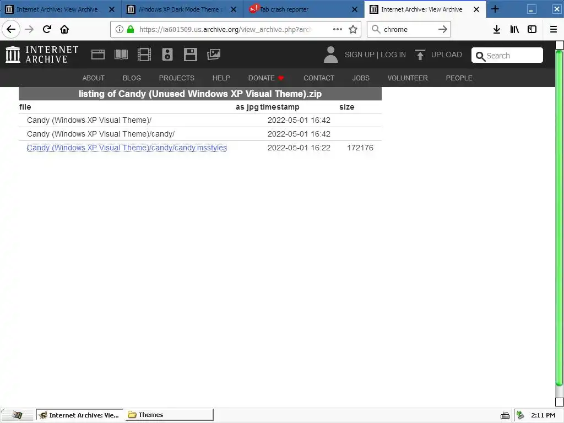
Task: Click the upload arrow icon
Action: pyautogui.click(x=420, y=55)
